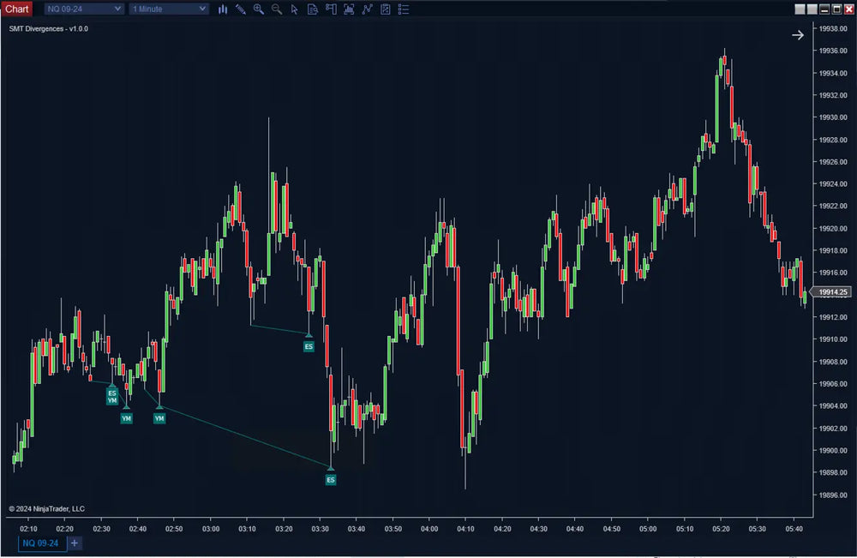Open the drawing tools pencil icon
This screenshot has width=857, height=558.
click(x=241, y=9)
